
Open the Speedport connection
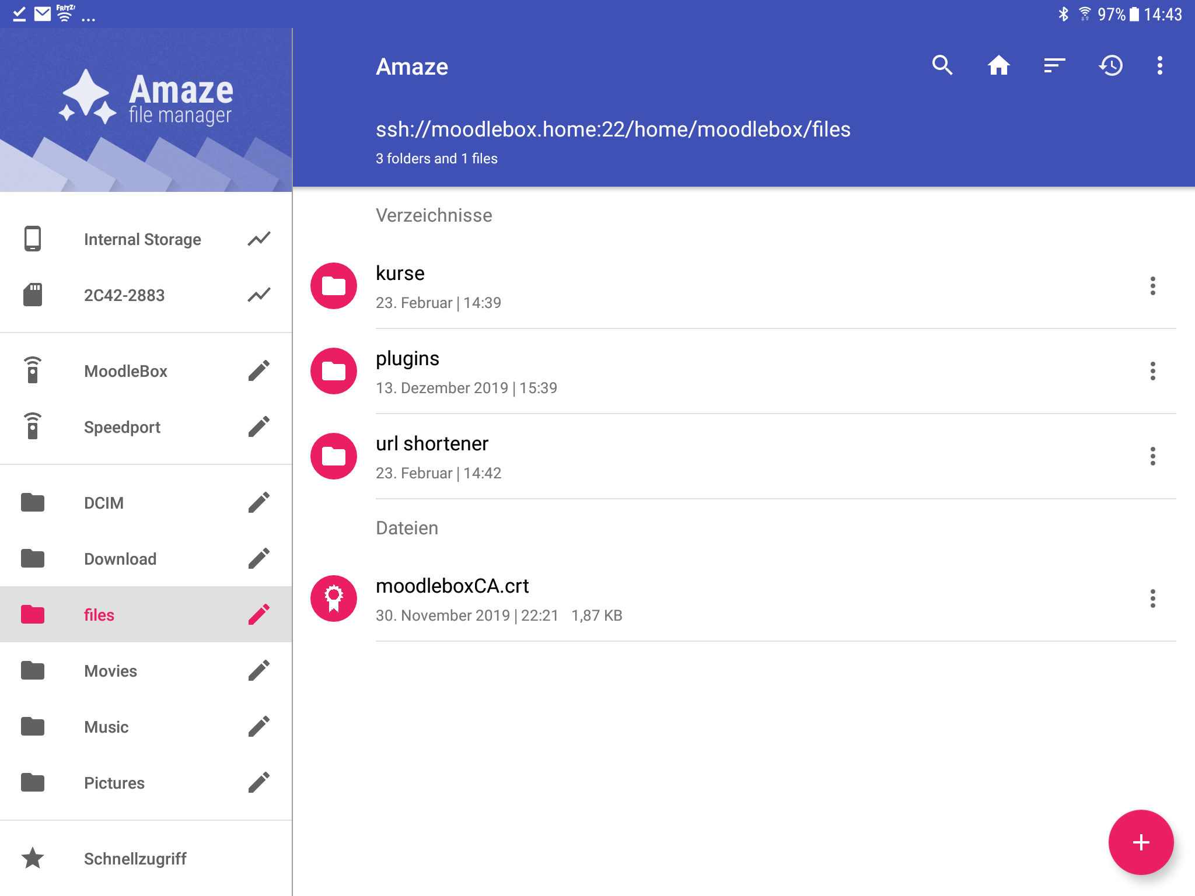coord(146,427)
